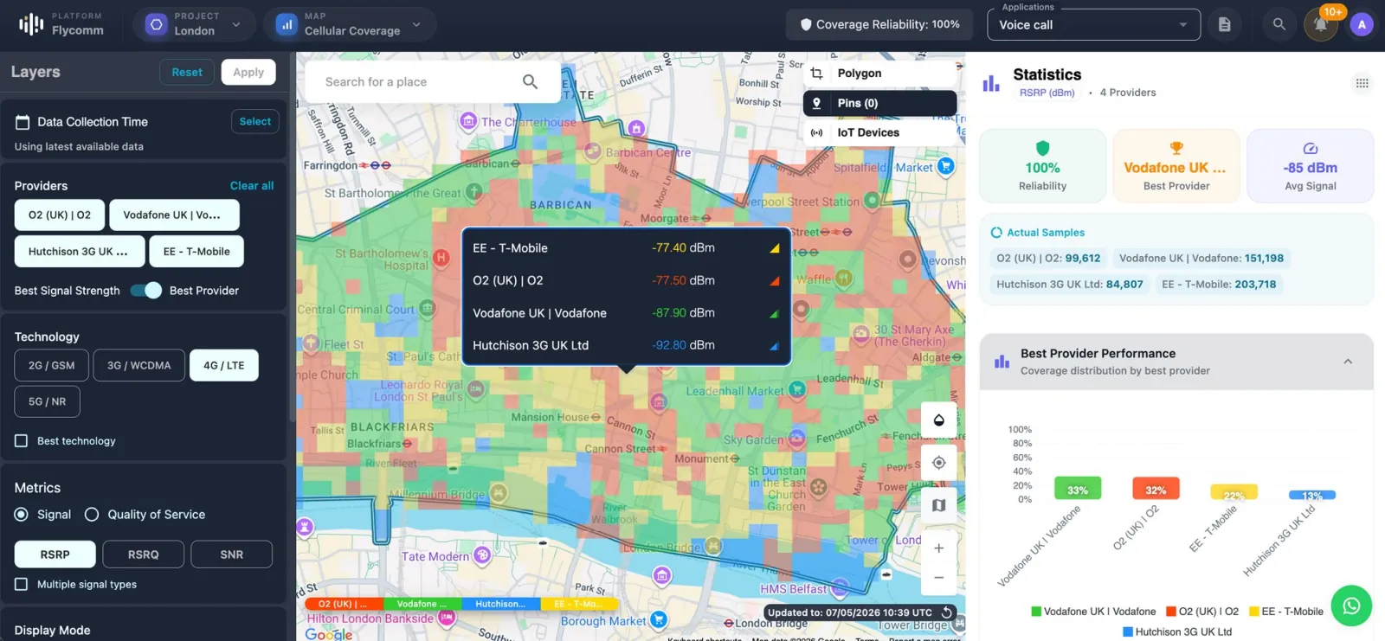Open the Map Cellular Coverage dropdown
1385x641 pixels.
(x=350, y=24)
